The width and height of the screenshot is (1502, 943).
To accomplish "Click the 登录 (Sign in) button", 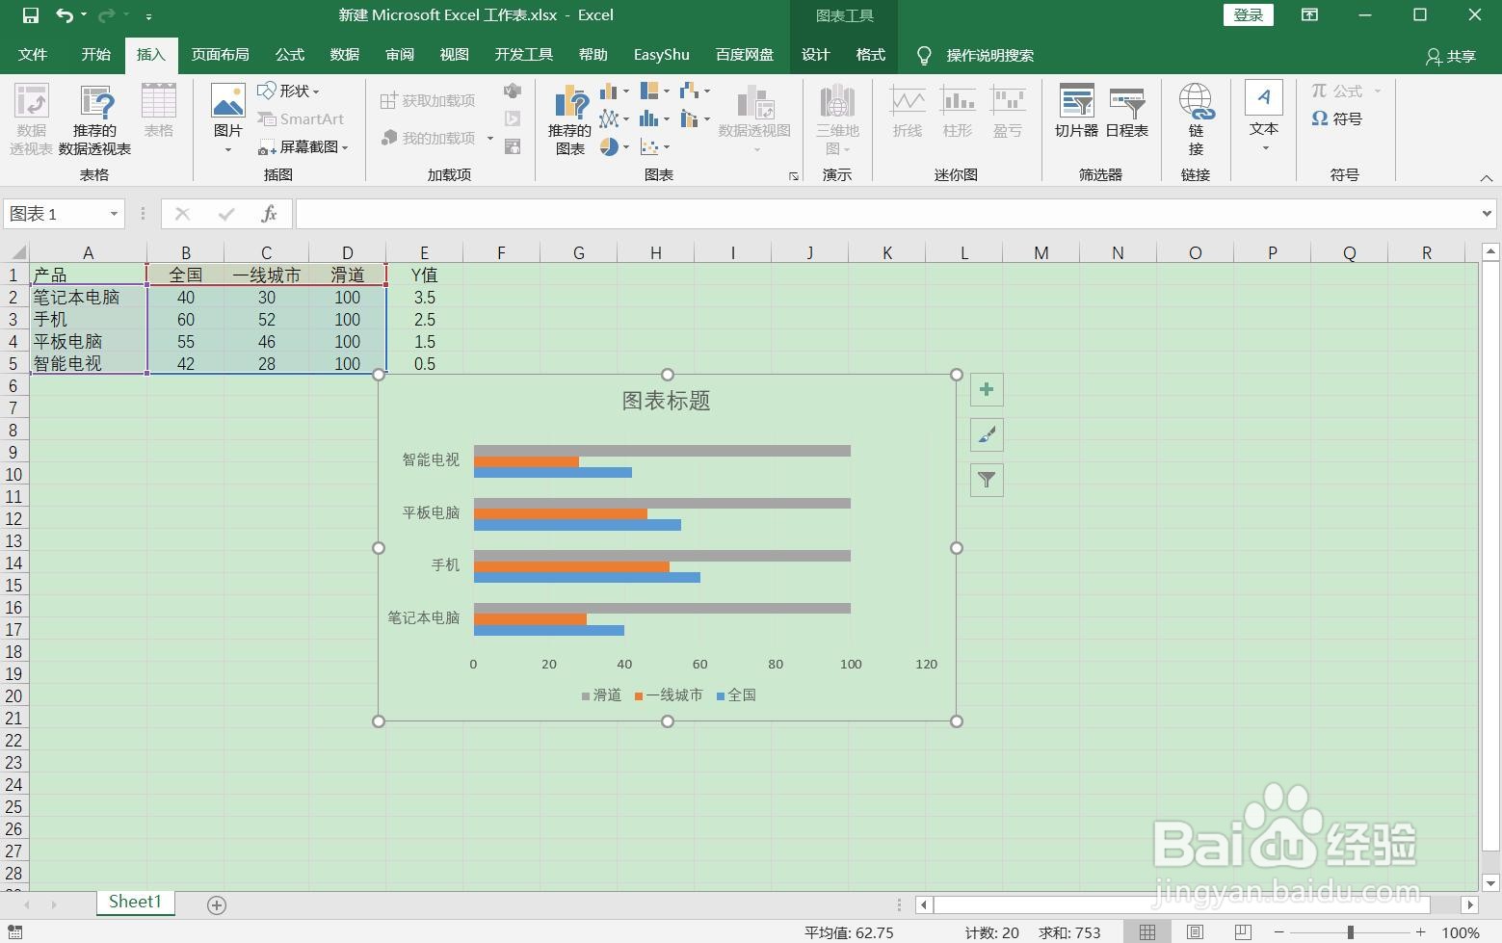I will (x=1248, y=14).
